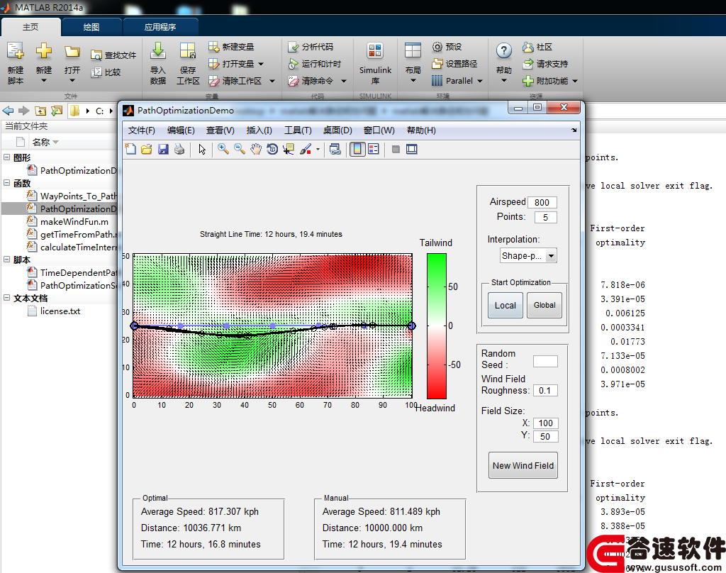
Task: Collapse the 文本文档 group in file list
Action: pos(6,297)
